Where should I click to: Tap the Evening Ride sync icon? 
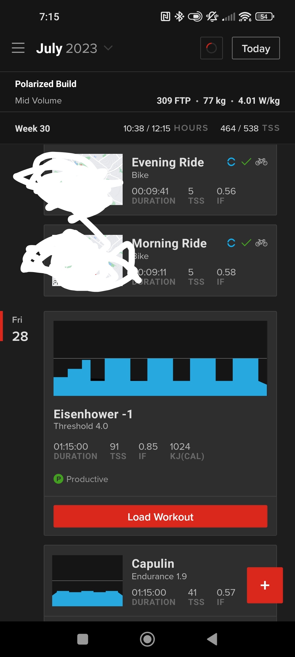click(x=231, y=162)
